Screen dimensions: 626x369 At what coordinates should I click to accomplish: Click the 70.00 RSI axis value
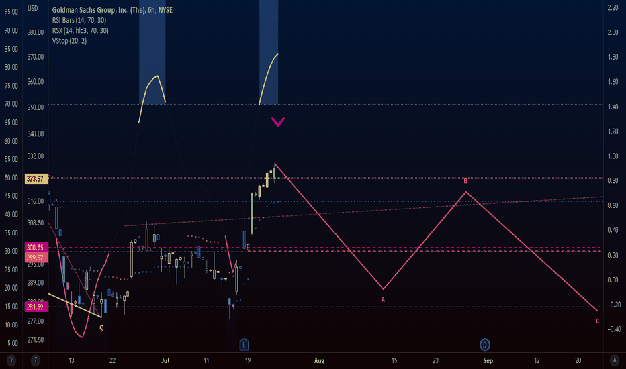click(11, 104)
